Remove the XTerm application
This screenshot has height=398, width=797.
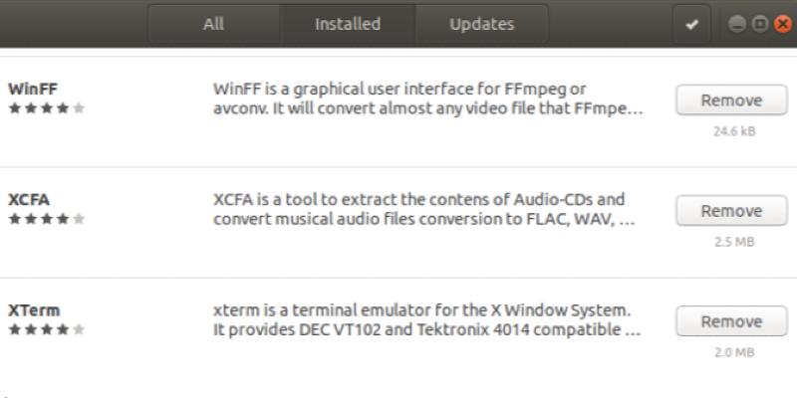730,321
